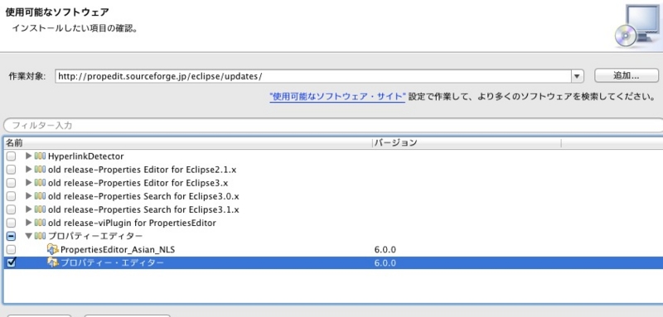Screen dimensions: 663x317
Task: Uncheck the プロパティー・エディター 6.0.0 checkbox
Action: point(12,262)
